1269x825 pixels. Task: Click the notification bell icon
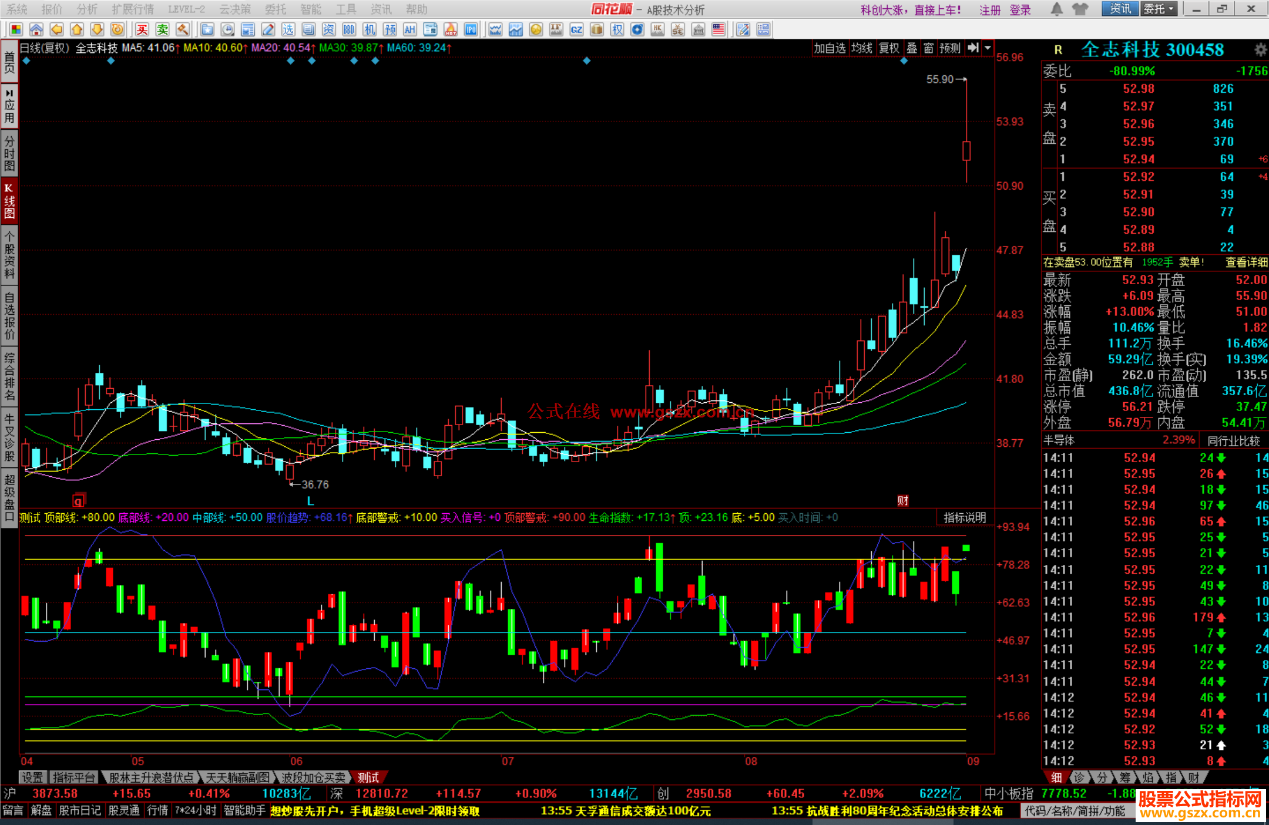coord(1056,9)
